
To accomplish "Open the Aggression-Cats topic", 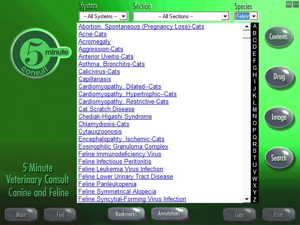I will [101, 49].
